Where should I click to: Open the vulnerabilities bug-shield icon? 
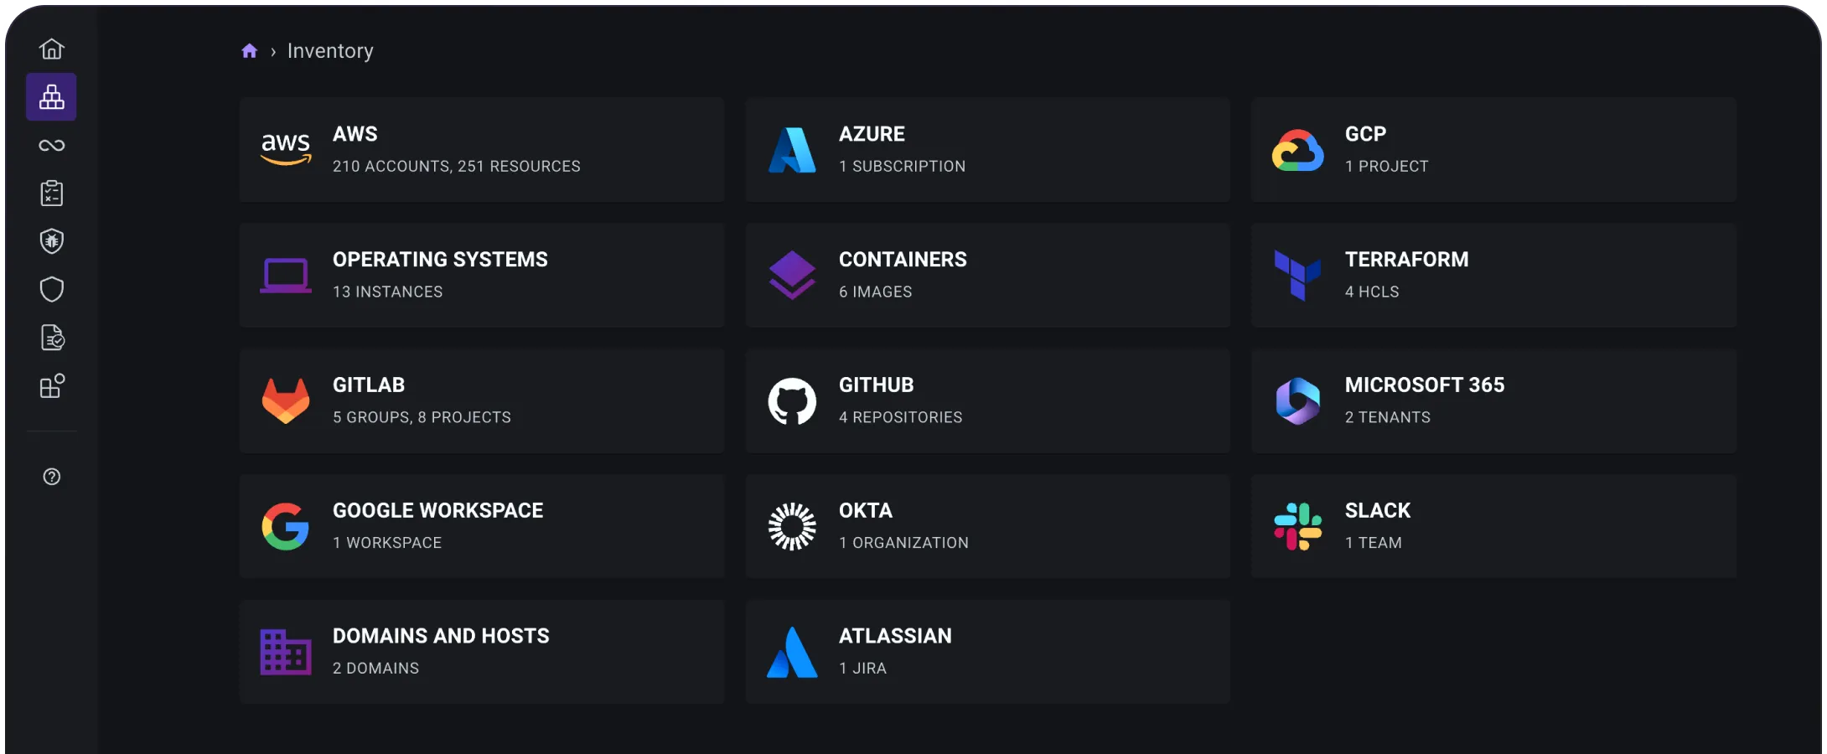click(x=52, y=241)
